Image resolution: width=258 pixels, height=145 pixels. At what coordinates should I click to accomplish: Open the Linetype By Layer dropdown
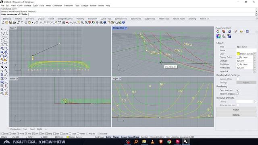click(254, 61)
